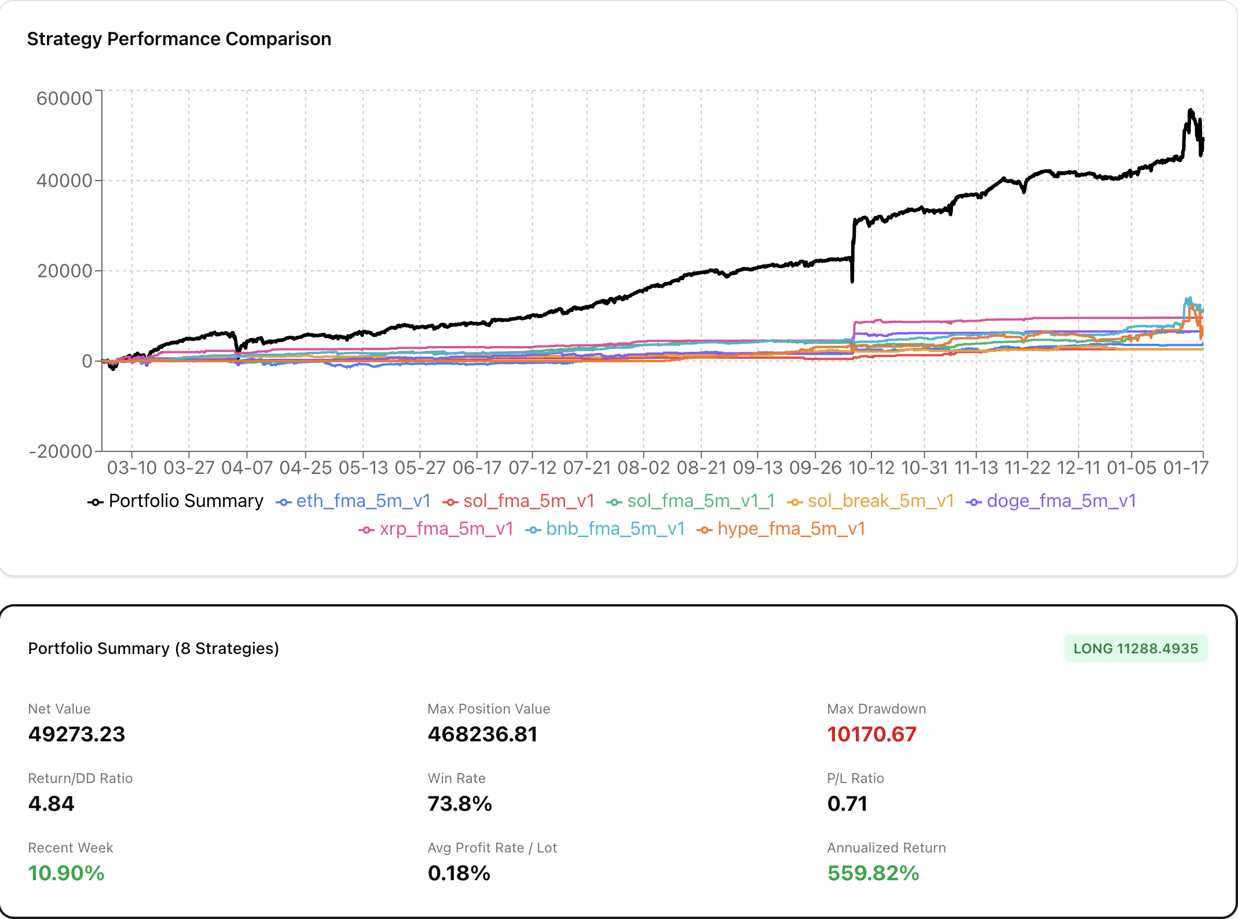Image resolution: width=1238 pixels, height=919 pixels.
Task: Click the doge_fma_5m_v1 legend marker icon
Action: [974, 502]
